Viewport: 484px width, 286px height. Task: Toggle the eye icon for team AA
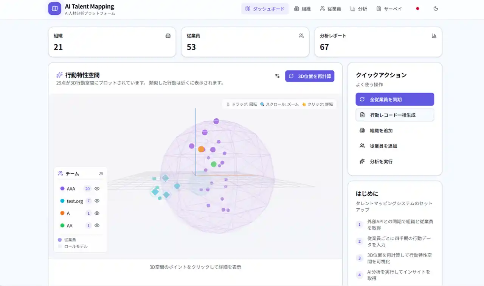(97, 226)
